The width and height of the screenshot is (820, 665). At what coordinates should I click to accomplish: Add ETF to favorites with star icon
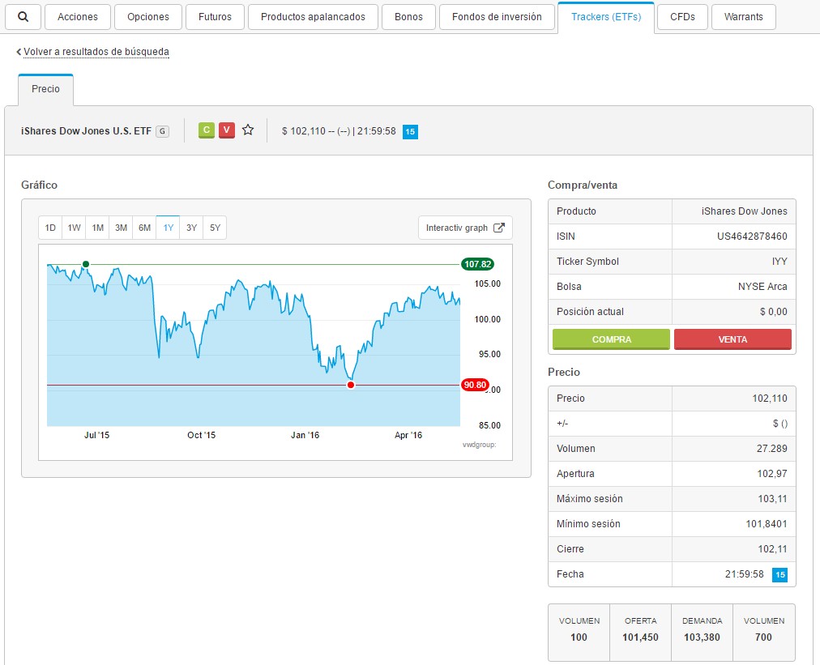pyautogui.click(x=248, y=130)
